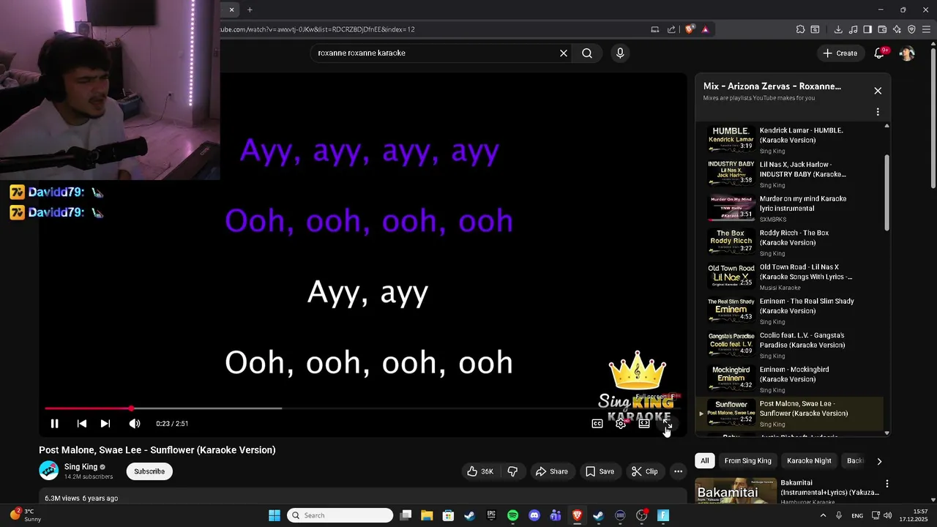Open Brave Wallet icon

point(882,29)
